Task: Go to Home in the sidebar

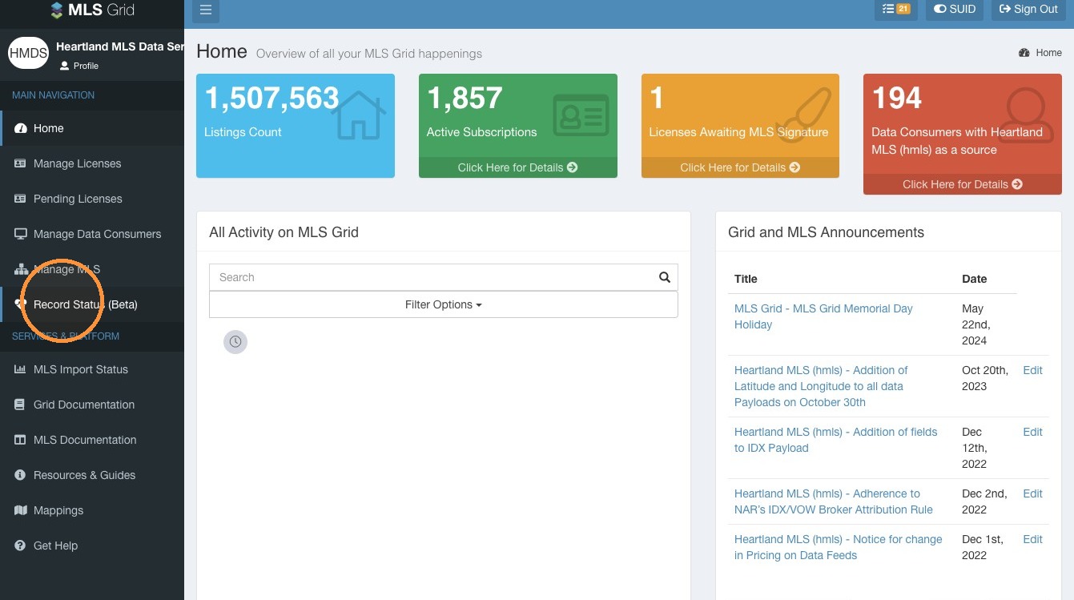Action: [92, 128]
